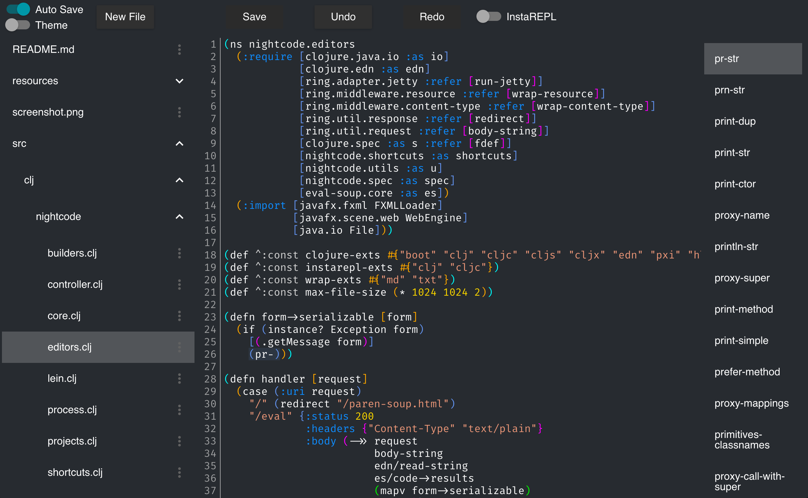Open projects.clj in the file tree
This screenshot has width=808, height=498.
point(72,441)
